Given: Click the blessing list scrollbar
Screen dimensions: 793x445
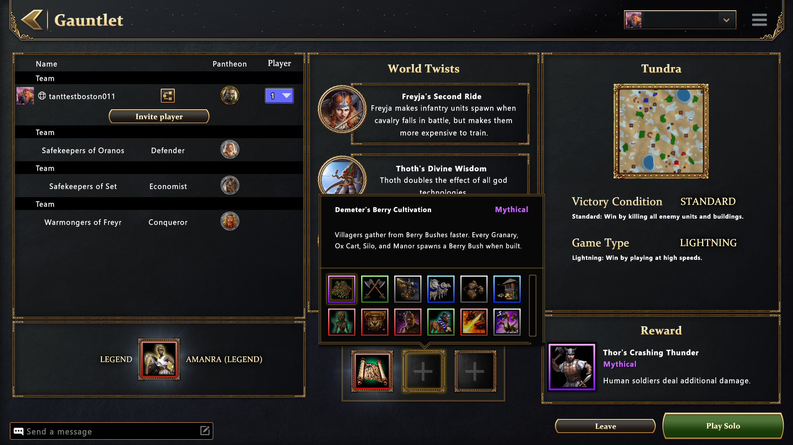Looking at the screenshot, I should 532,306.
